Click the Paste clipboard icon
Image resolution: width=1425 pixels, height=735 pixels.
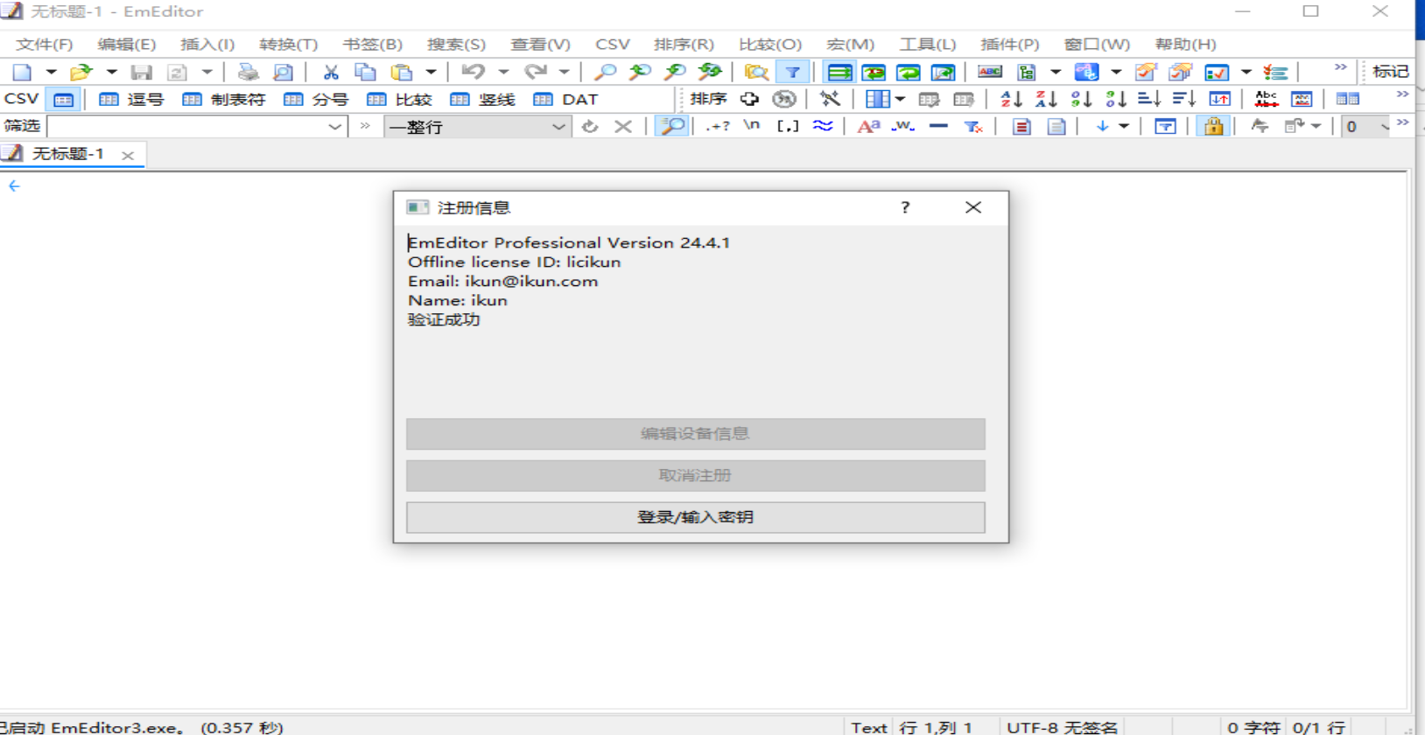coord(402,72)
